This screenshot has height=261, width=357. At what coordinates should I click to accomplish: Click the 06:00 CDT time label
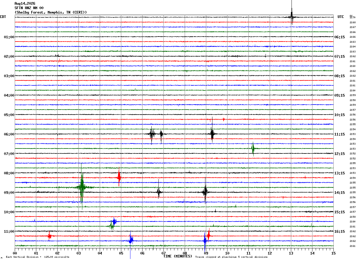pyautogui.click(x=9, y=134)
